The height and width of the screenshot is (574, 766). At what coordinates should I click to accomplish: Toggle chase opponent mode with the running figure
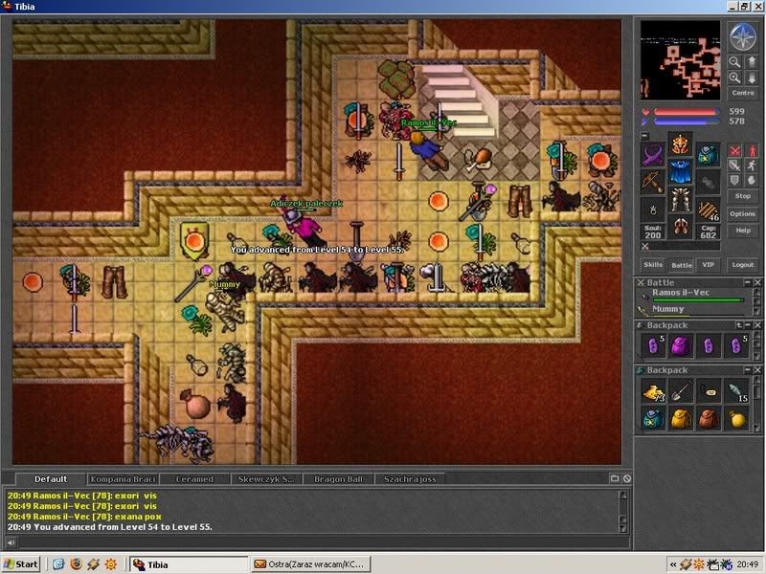pyautogui.click(x=752, y=166)
